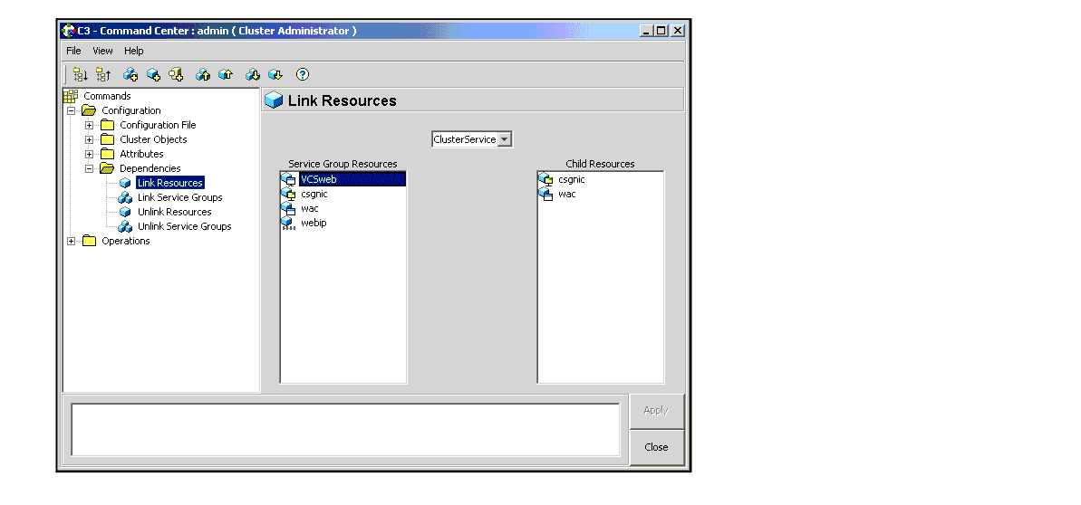Select webip in Service Group Resources list
Screen dimensions: 1081x505
tap(314, 223)
